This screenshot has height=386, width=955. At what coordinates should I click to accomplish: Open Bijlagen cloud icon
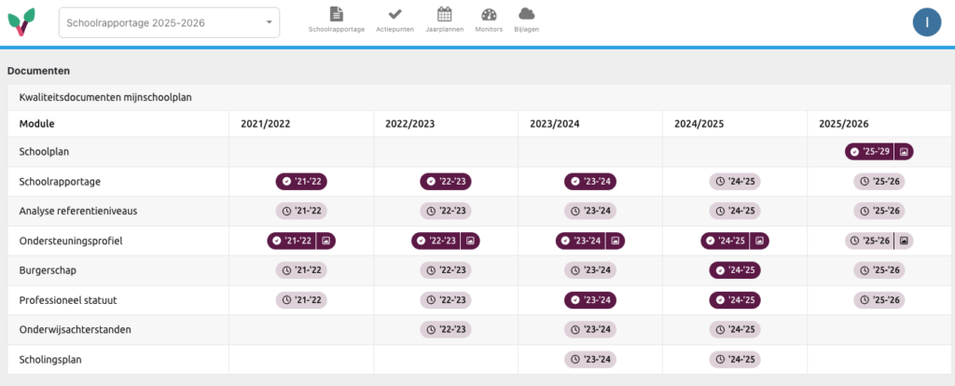click(x=526, y=14)
